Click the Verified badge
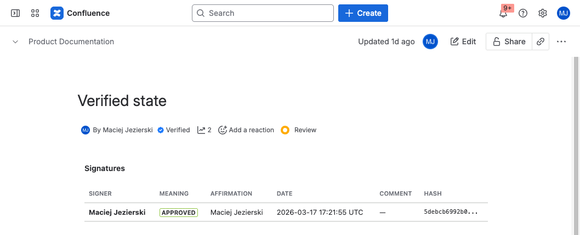The image size is (580, 235). tap(173, 130)
